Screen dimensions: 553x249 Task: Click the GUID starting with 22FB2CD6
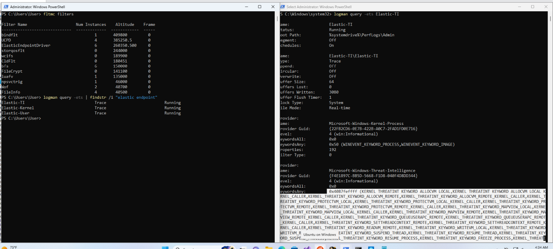[373, 129]
